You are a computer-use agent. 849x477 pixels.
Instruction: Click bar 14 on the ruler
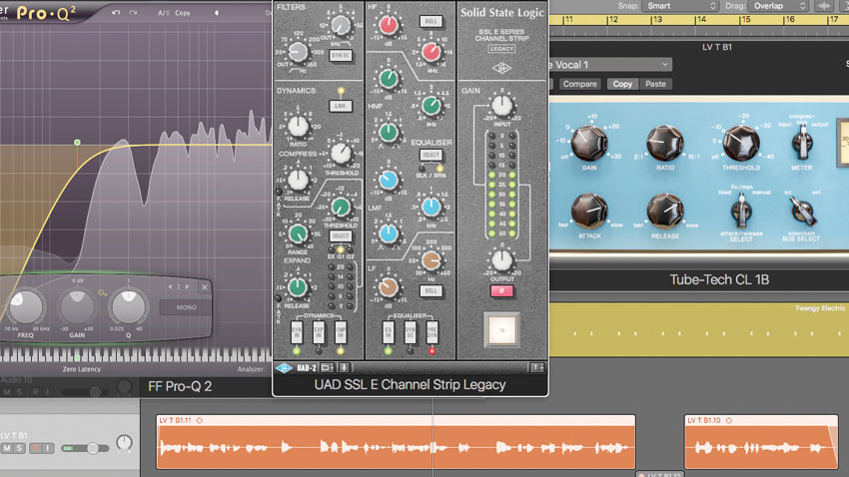pyautogui.click(x=702, y=20)
